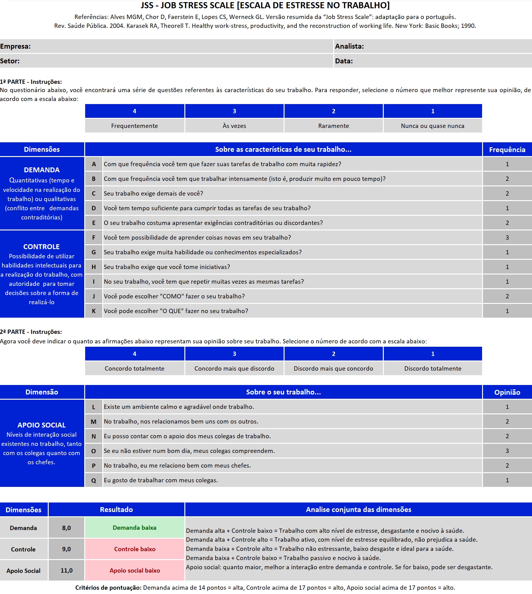Click the Frequentemente scale option
Image resolution: width=532 pixels, height=594 pixels.
coord(135,125)
